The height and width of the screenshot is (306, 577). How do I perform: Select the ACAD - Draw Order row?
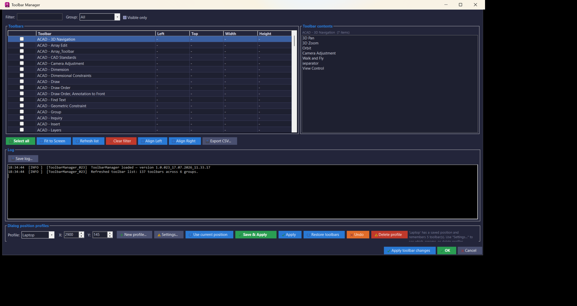[x=150, y=87]
